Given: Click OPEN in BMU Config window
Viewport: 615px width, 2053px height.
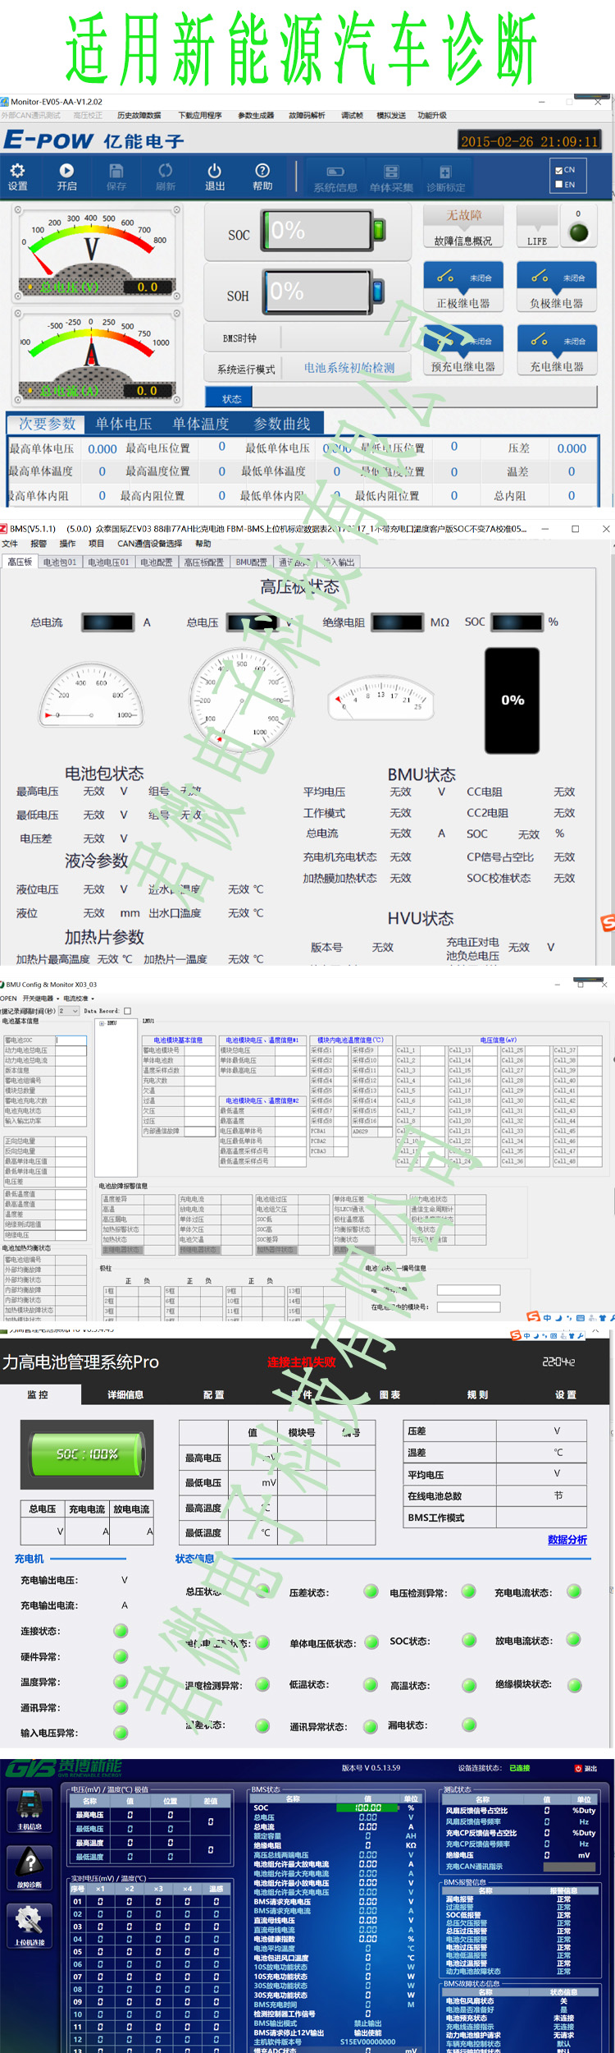Looking at the screenshot, I should 8,999.
